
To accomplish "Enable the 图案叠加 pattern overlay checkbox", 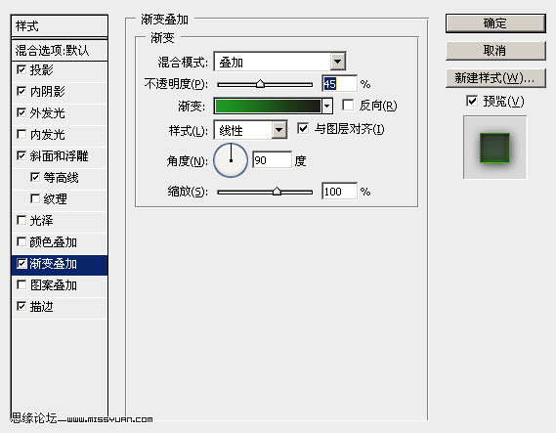I will (21, 284).
